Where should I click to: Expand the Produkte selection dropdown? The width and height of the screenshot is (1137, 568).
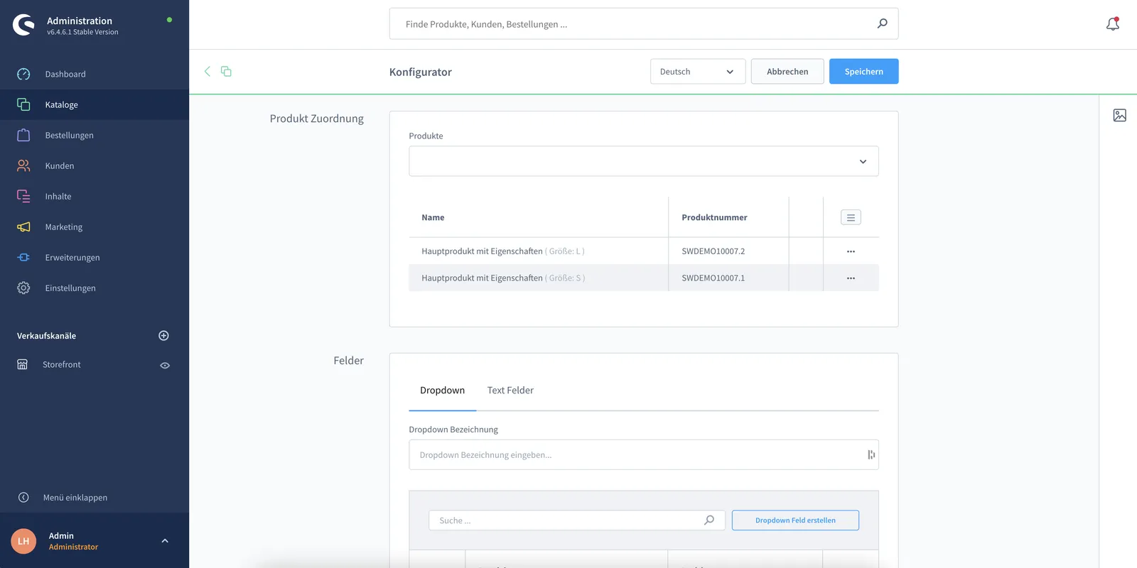pyautogui.click(x=644, y=161)
